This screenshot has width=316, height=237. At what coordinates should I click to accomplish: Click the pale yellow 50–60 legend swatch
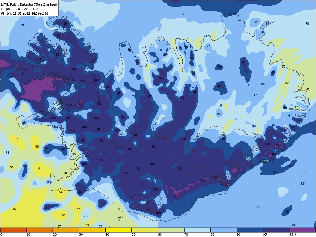click(x=145, y=230)
